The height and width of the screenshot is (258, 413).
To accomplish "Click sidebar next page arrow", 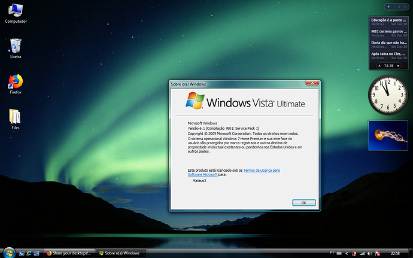I will pos(405,7).
